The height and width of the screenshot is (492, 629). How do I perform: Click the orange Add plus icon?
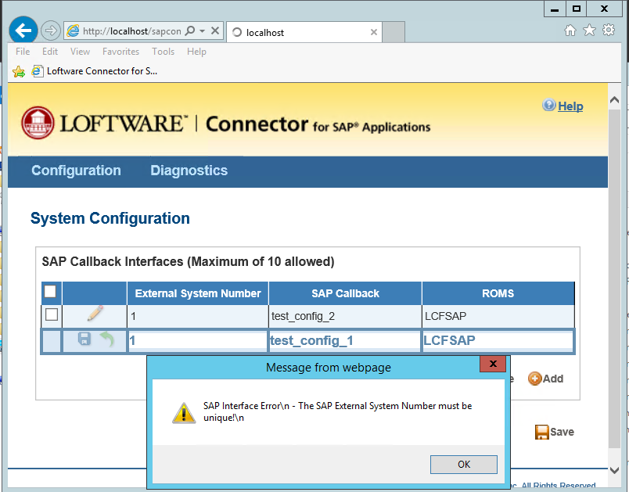(x=535, y=379)
